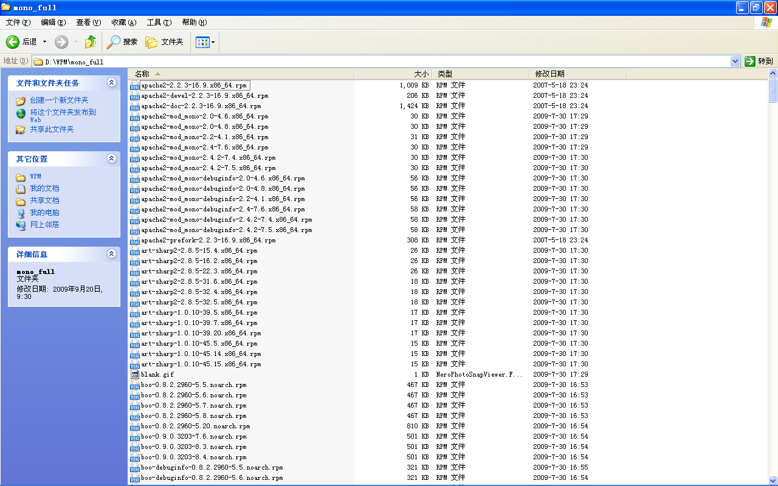The image size is (778, 486).
Task: Sort by 名称 column header
Action: (x=241, y=74)
